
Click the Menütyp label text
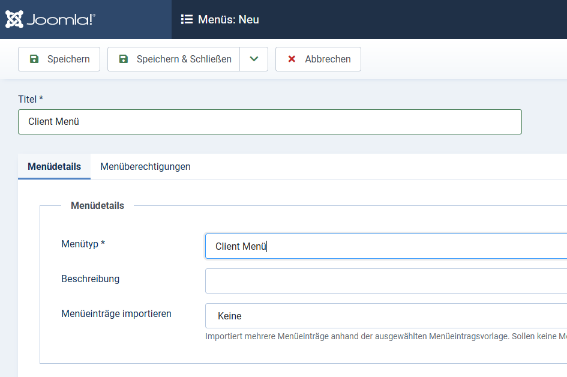click(x=83, y=244)
